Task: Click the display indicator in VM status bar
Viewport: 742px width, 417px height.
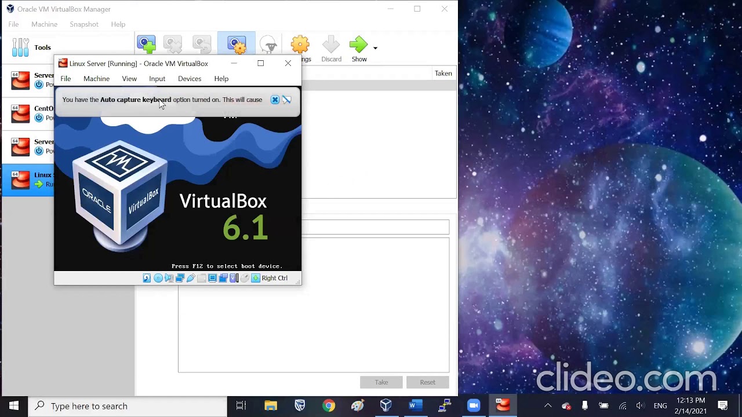Action: point(212,278)
